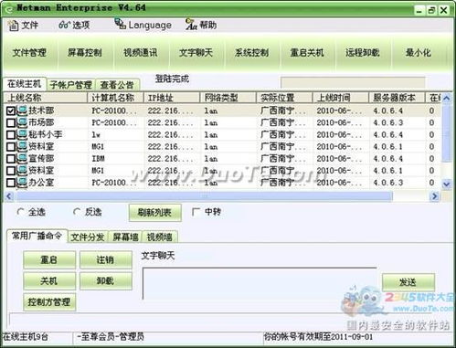
Task: Click the computer icon for 市场部
Action: pyautogui.click(x=22, y=122)
